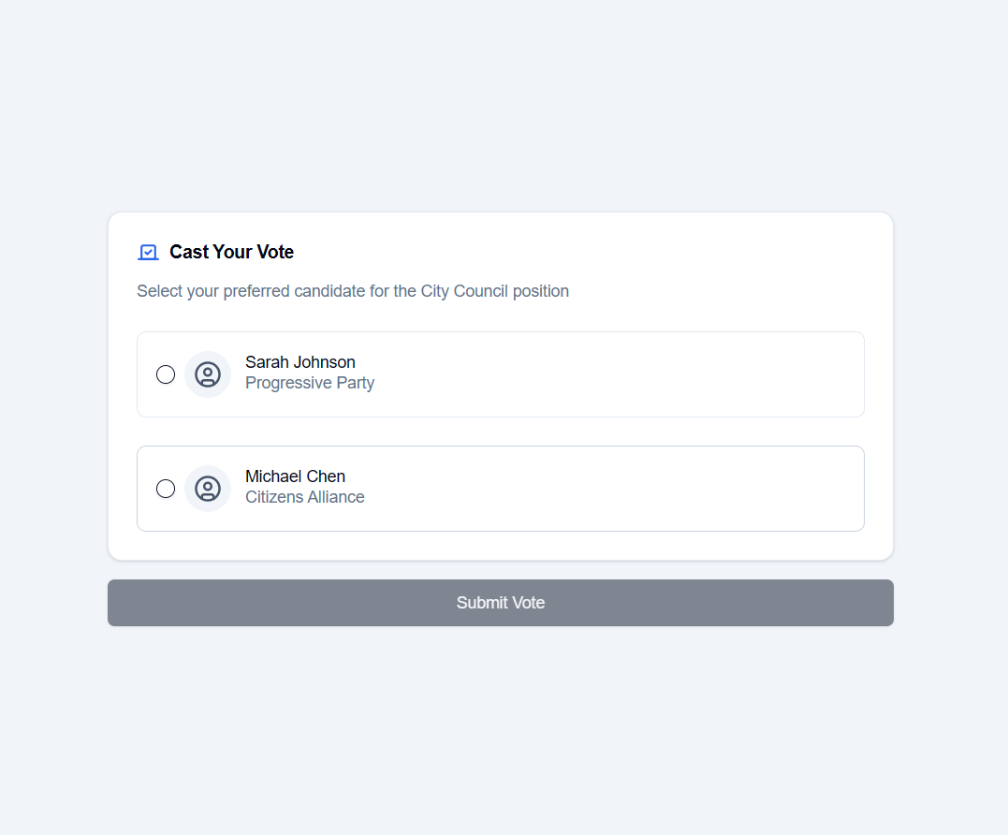Click the City Council description text
The image size is (1008, 835).
tap(352, 291)
